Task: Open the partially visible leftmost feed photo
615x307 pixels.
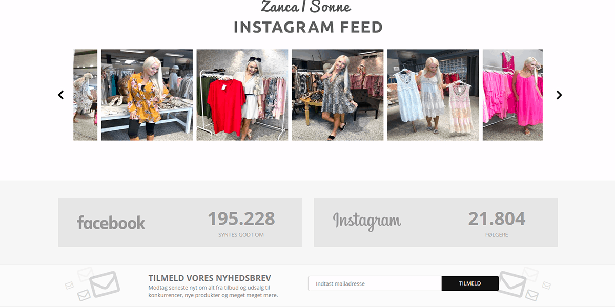Action: (86, 95)
